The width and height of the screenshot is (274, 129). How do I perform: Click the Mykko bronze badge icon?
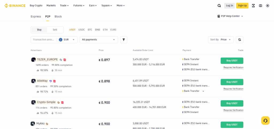[x=47, y=124]
